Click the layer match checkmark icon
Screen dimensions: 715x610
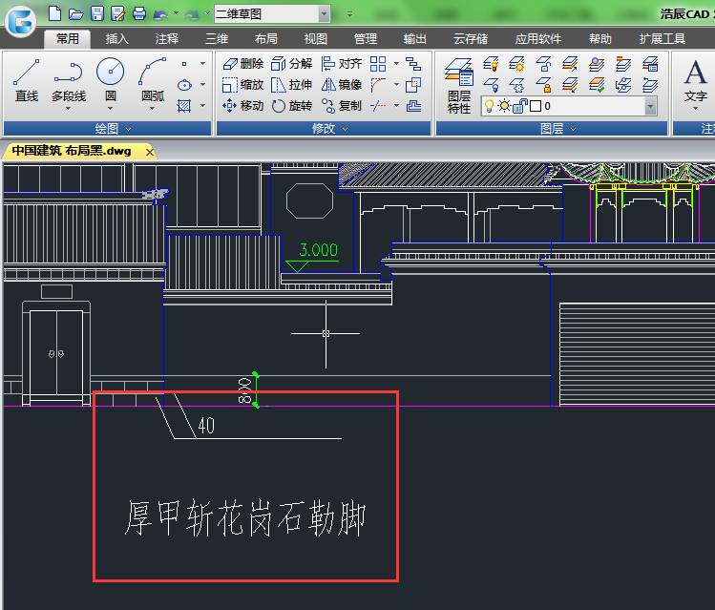click(x=597, y=85)
